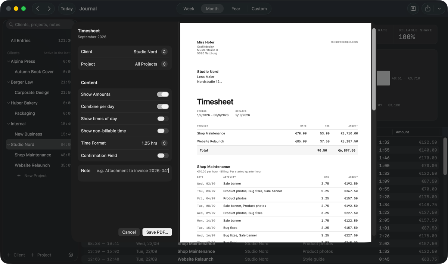The width and height of the screenshot is (448, 264).
Task: Click the Amount column header
Action: pos(402,132)
